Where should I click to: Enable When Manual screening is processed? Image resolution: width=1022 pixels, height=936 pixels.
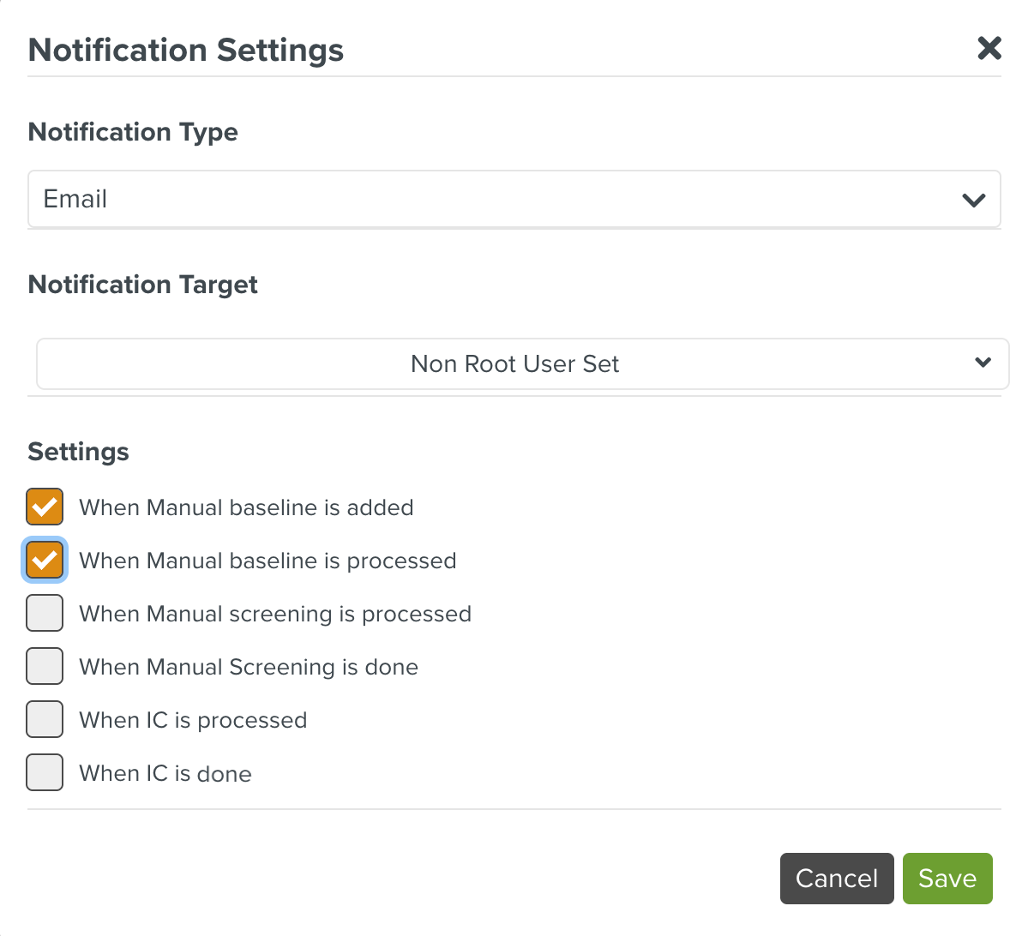44,613
